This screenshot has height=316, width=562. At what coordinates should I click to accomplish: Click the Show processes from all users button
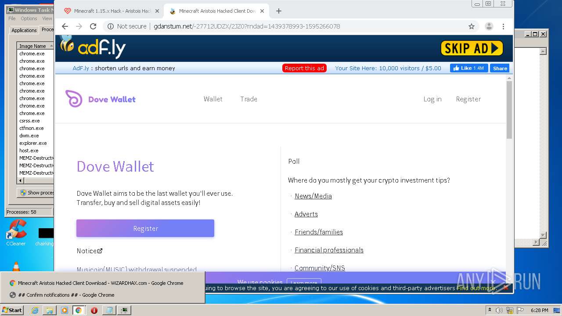coord(36,193)
